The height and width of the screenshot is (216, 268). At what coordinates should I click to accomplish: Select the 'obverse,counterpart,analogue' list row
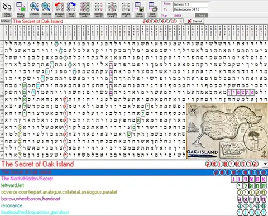coord(134,192)
